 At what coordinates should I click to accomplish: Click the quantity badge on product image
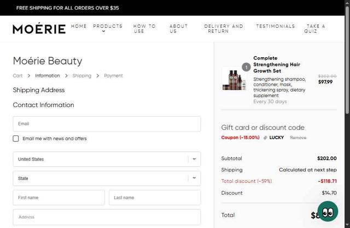pyautogui.click(x=246, y=67)
